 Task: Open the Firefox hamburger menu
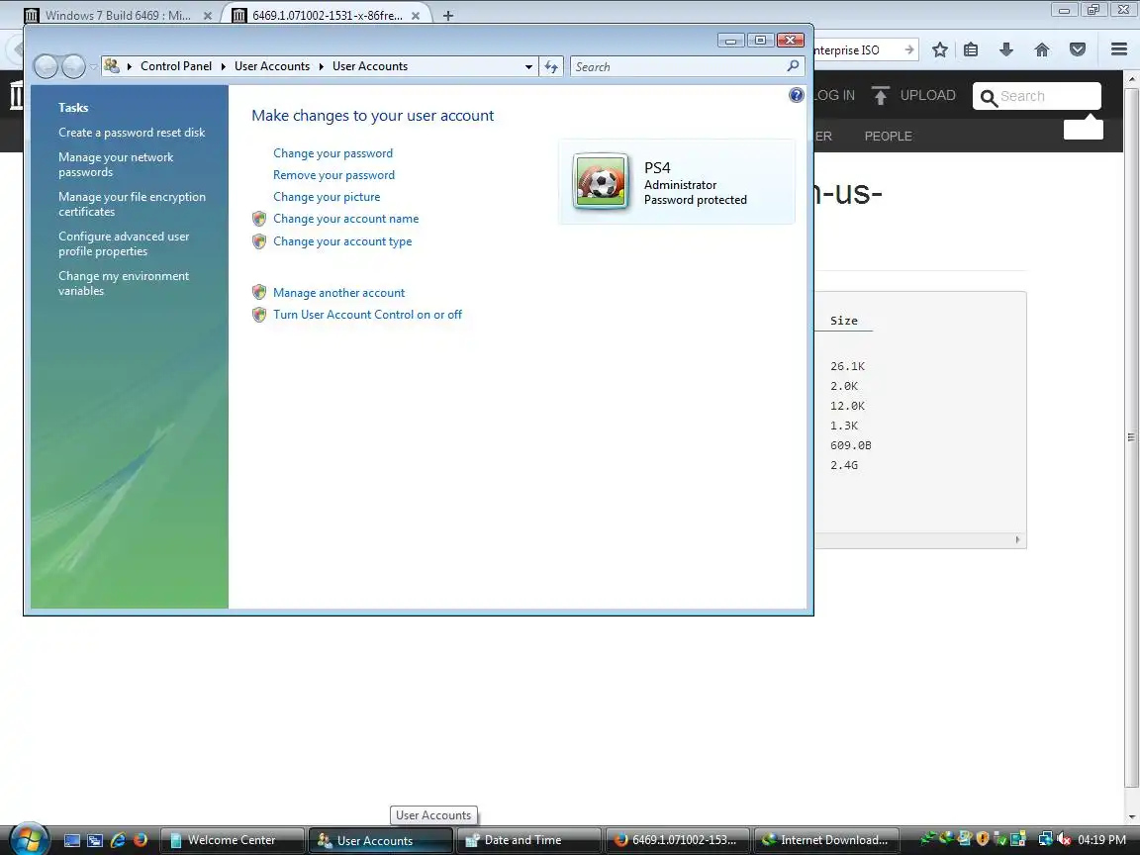click(x=1119, y=49)
